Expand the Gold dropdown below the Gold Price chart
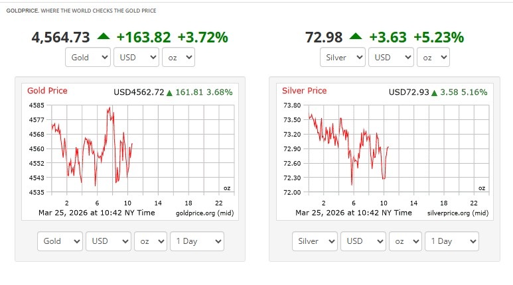 click(x=60, y=241)
